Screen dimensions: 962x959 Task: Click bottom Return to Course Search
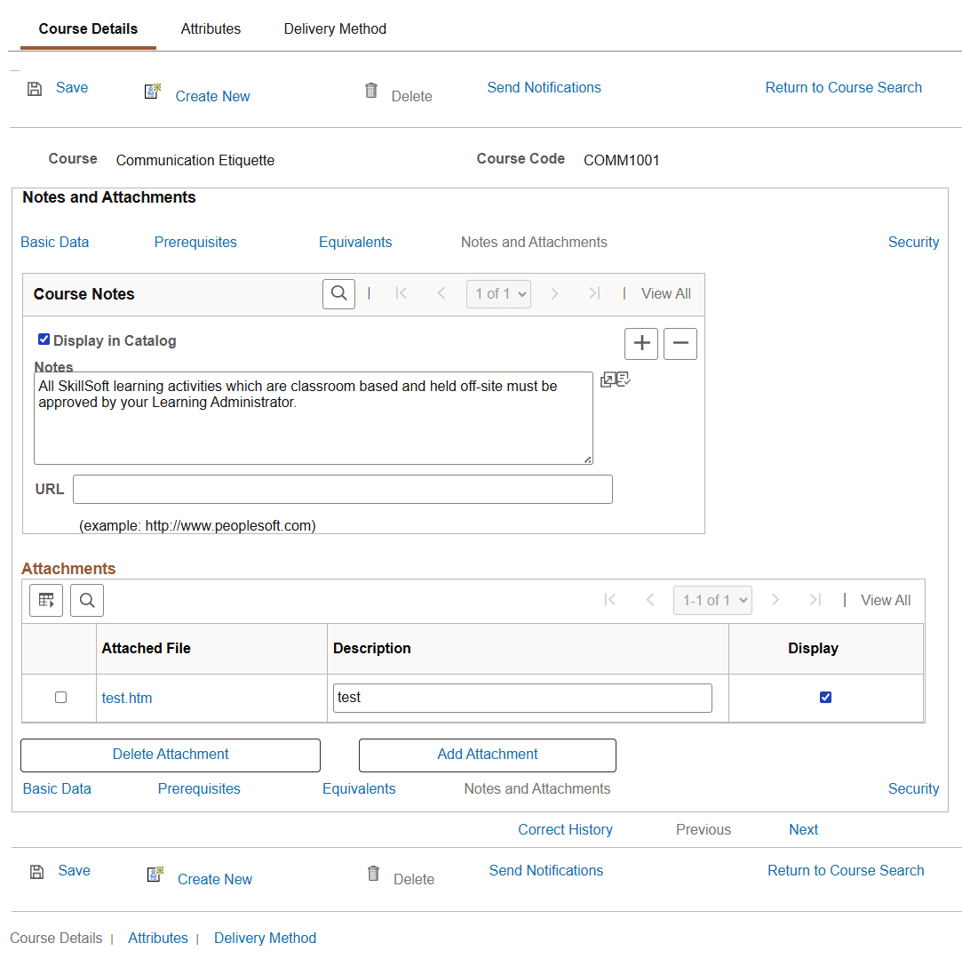pos(846,871)
